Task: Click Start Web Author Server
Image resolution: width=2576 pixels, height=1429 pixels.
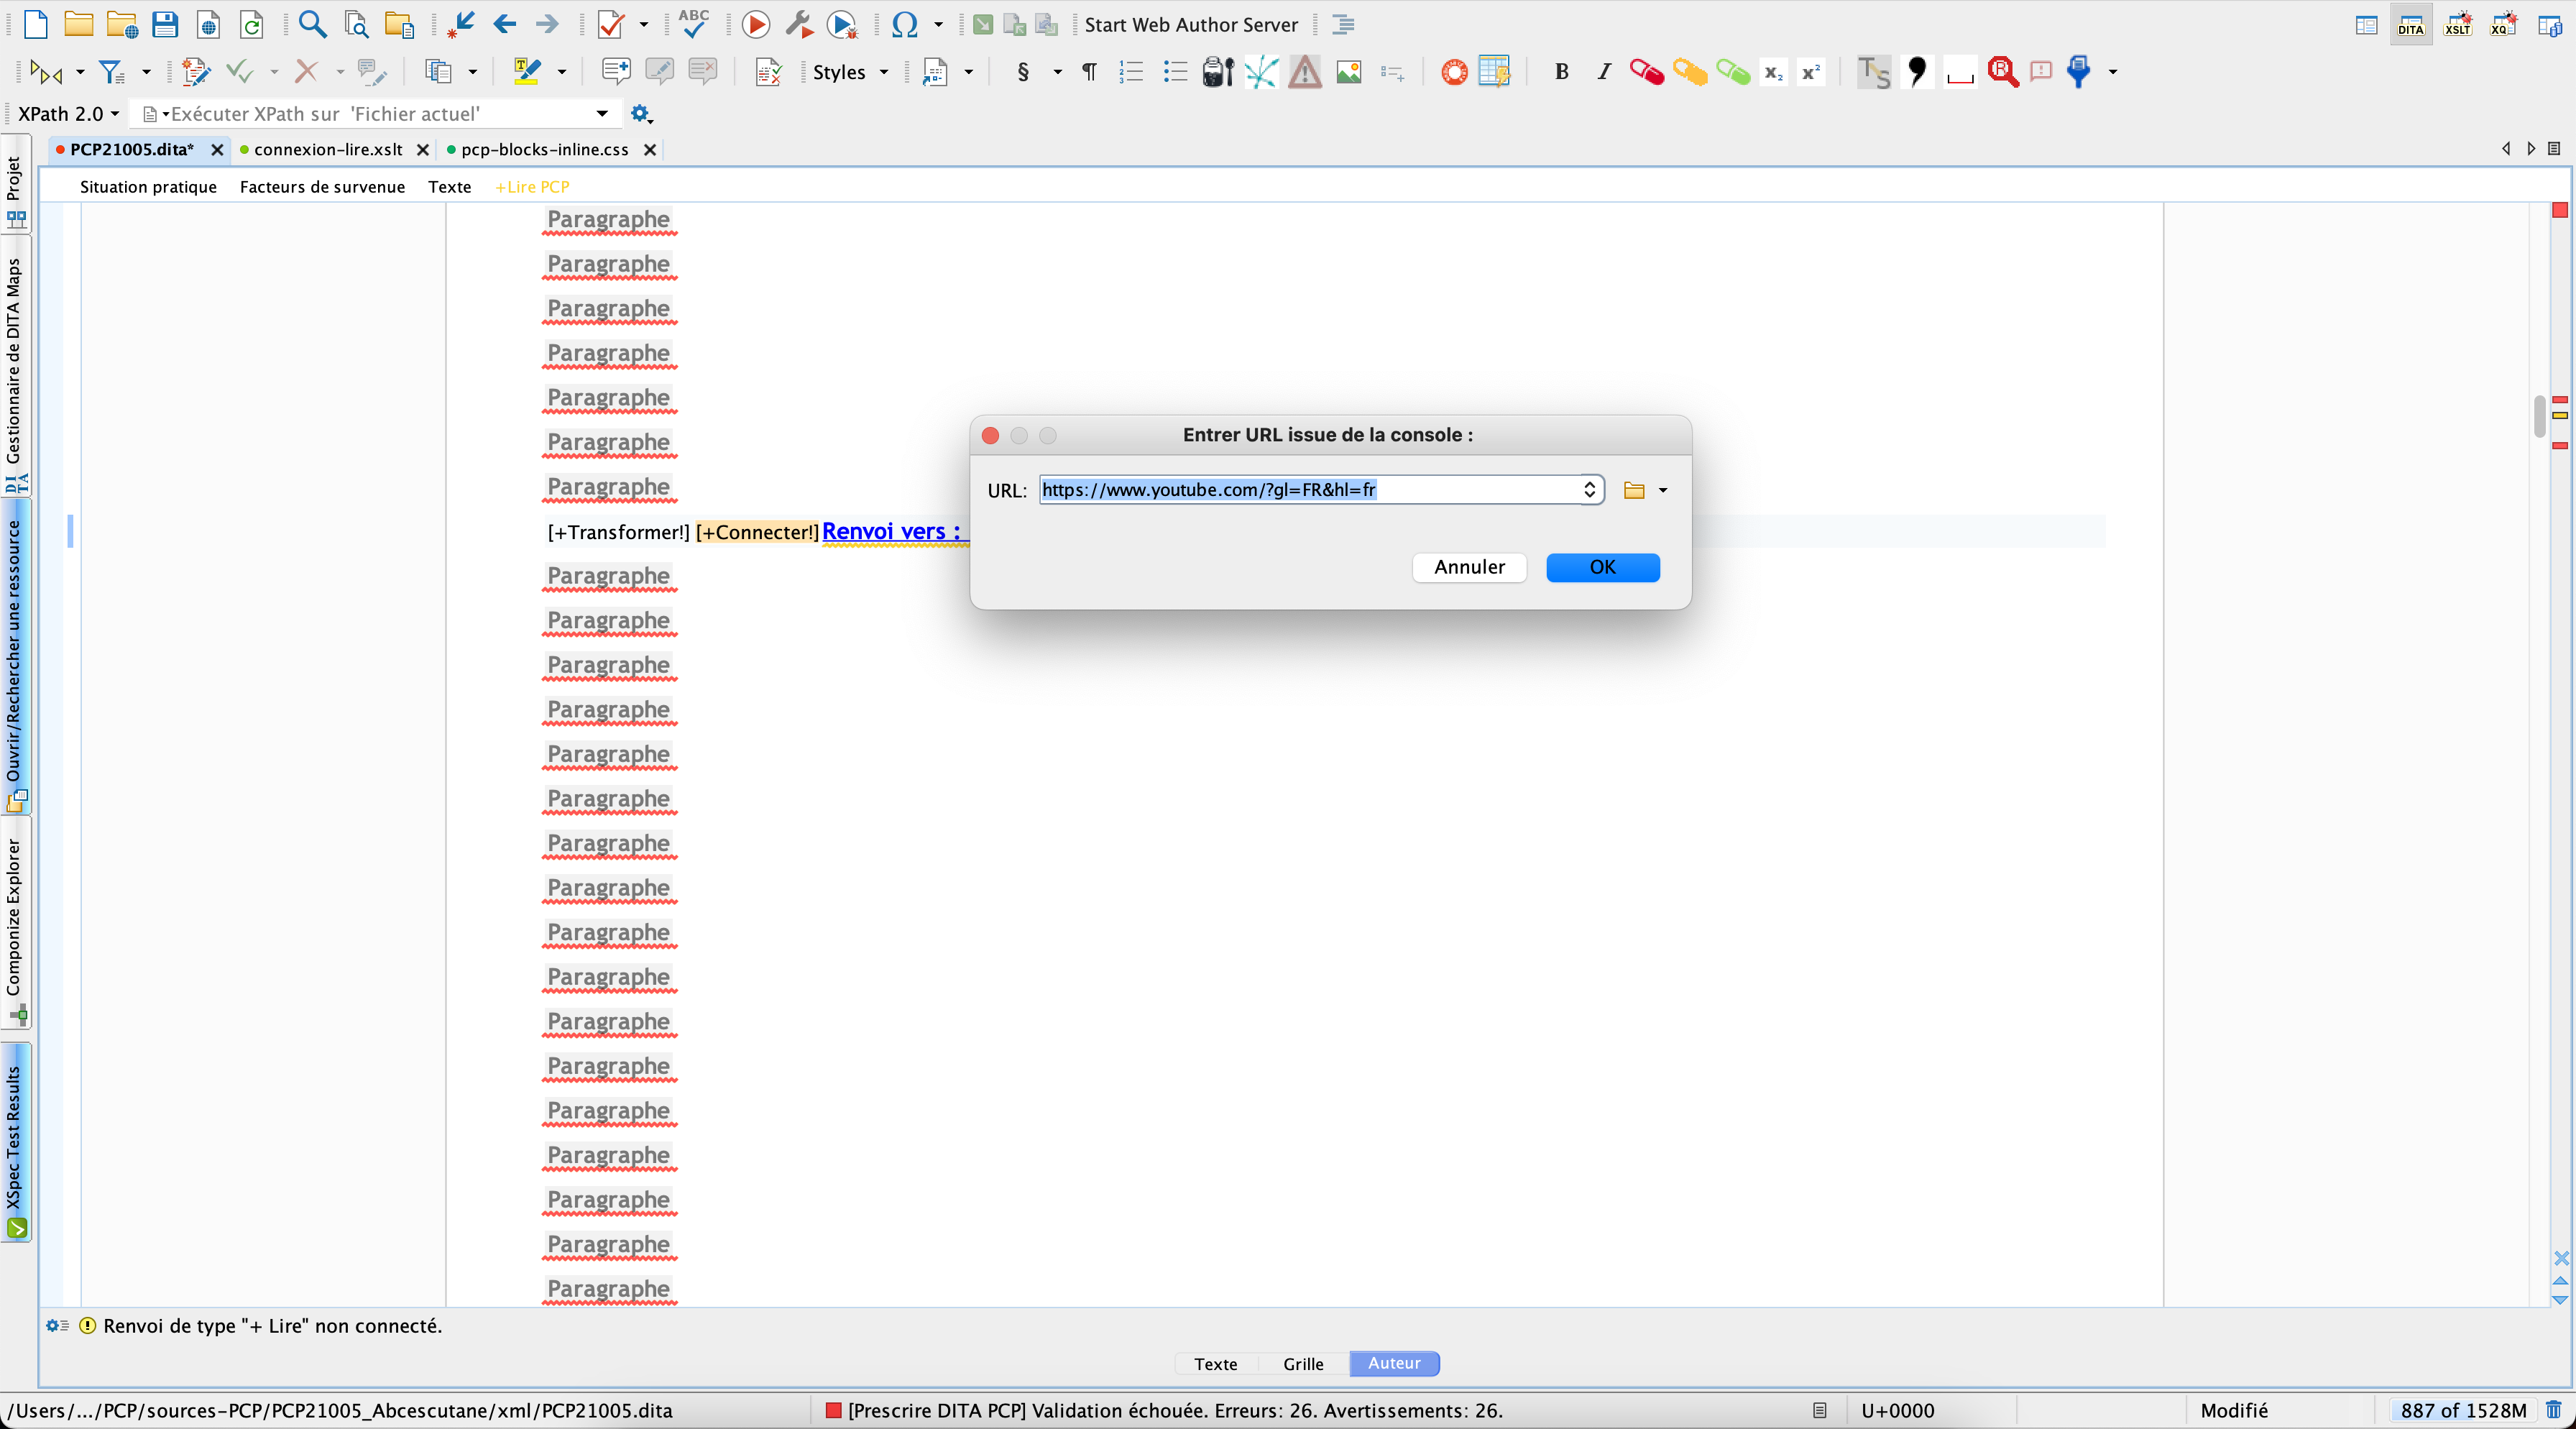Action: (1191, 24)
